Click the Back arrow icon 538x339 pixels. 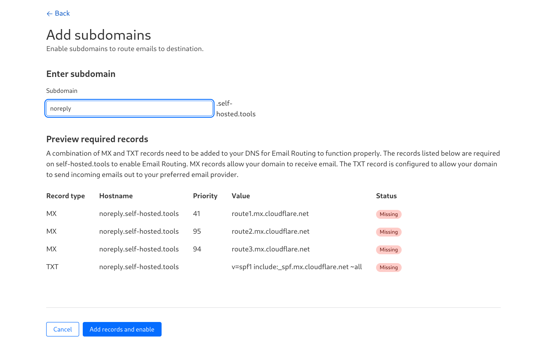[49, 14]
